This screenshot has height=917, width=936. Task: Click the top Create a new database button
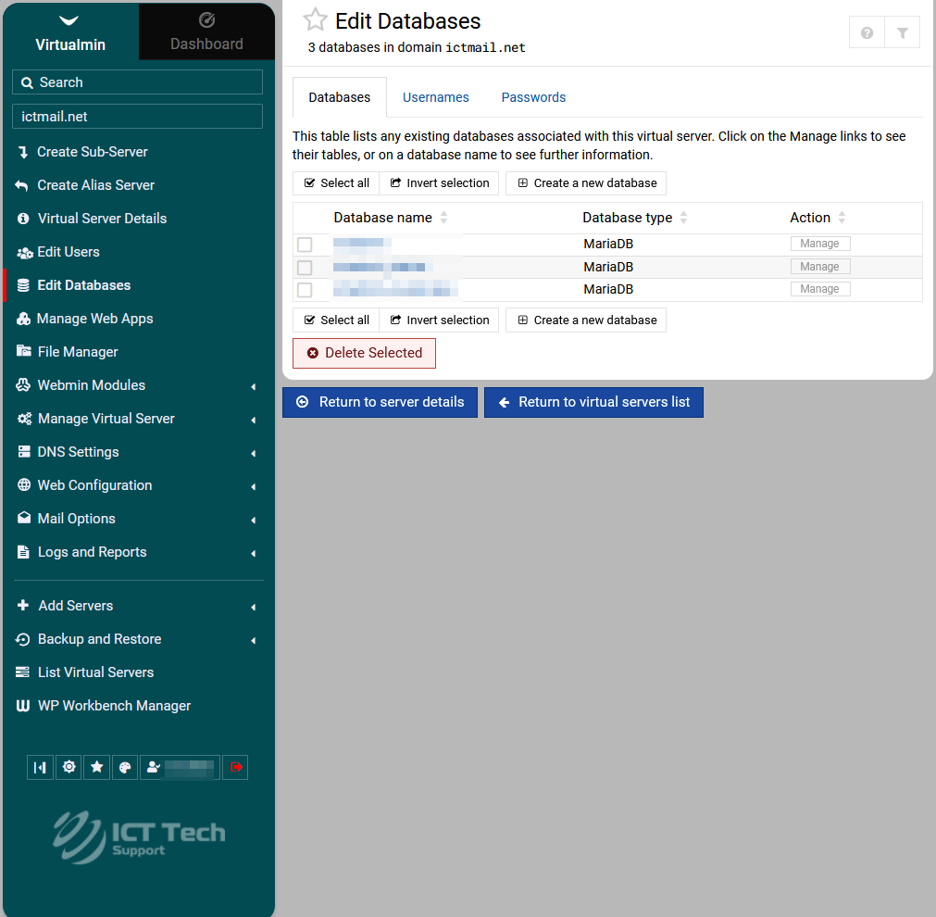point(586,183)
